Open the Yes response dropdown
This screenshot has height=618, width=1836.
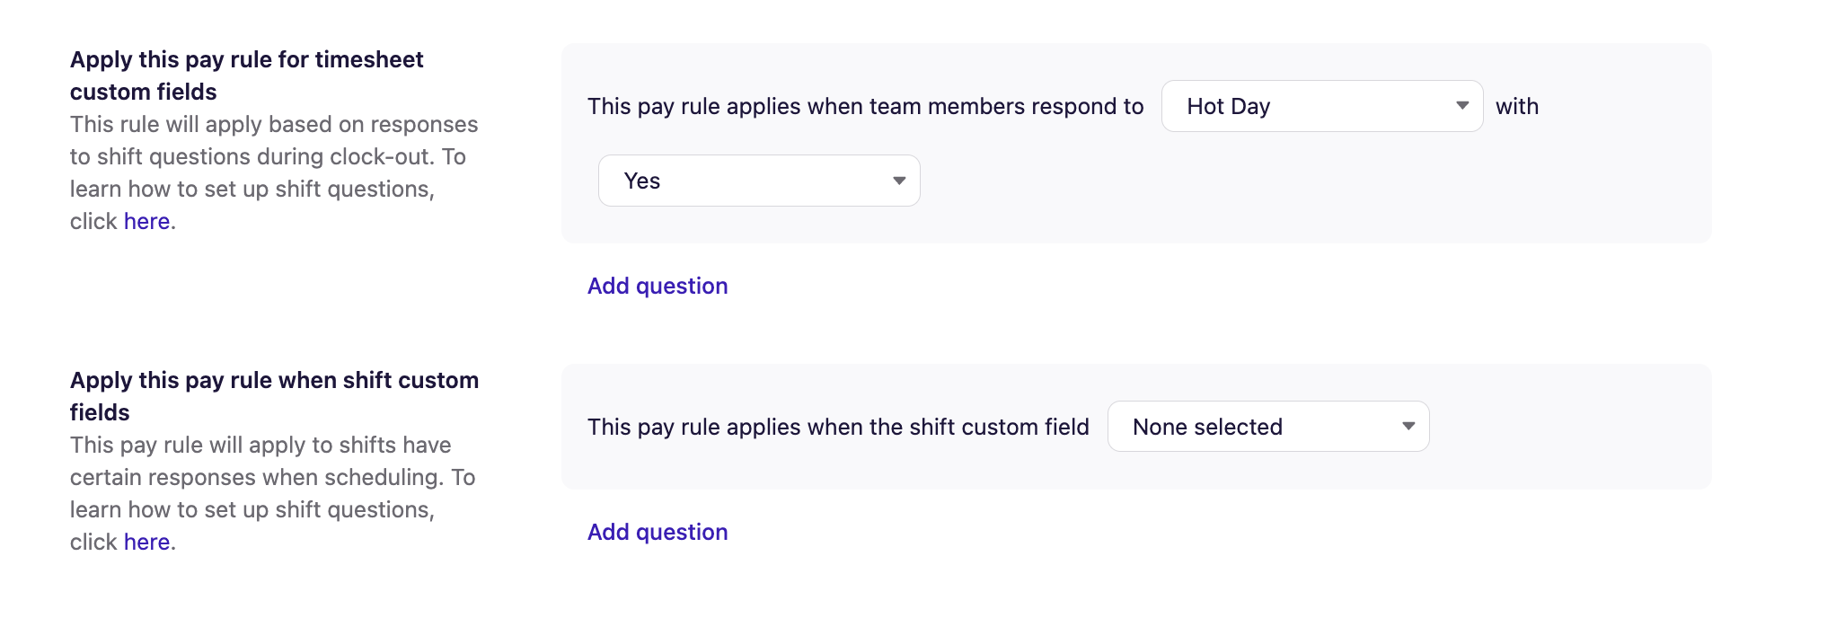(758, 181)
